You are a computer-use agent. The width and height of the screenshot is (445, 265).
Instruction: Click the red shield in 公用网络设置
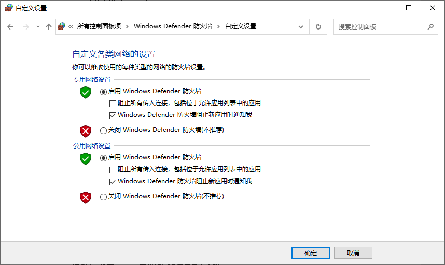86,197
